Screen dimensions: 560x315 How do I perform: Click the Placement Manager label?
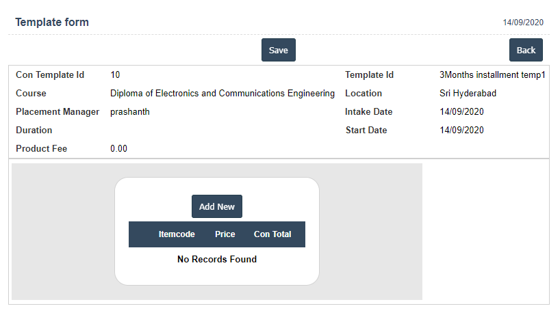pos(58,112)
